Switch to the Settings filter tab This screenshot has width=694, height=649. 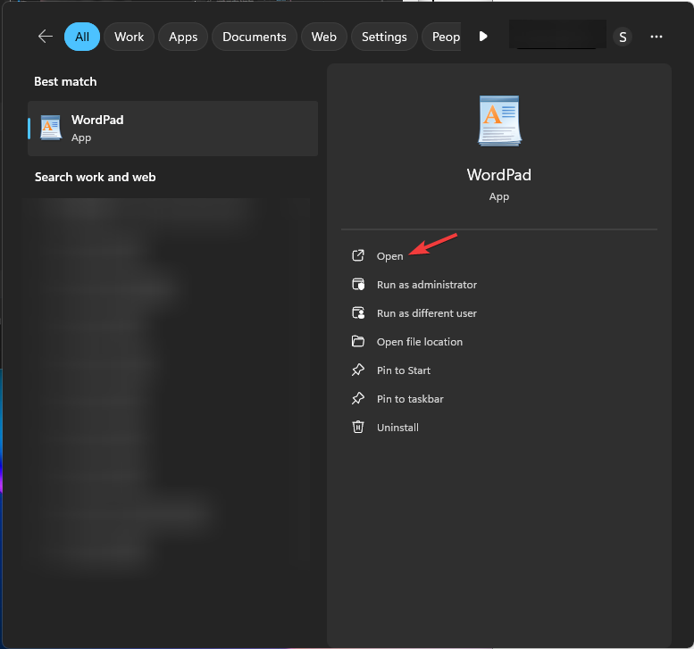tap(384, 37)
